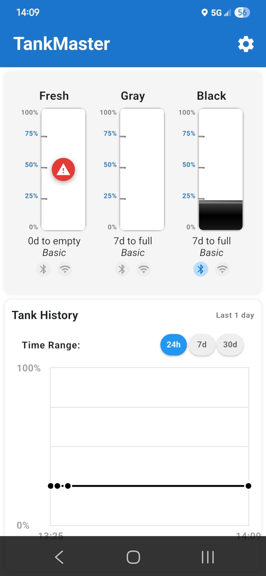Tap the Wi-Fi icon under Gray tank

pyautogui.click(x=144, y=269)
